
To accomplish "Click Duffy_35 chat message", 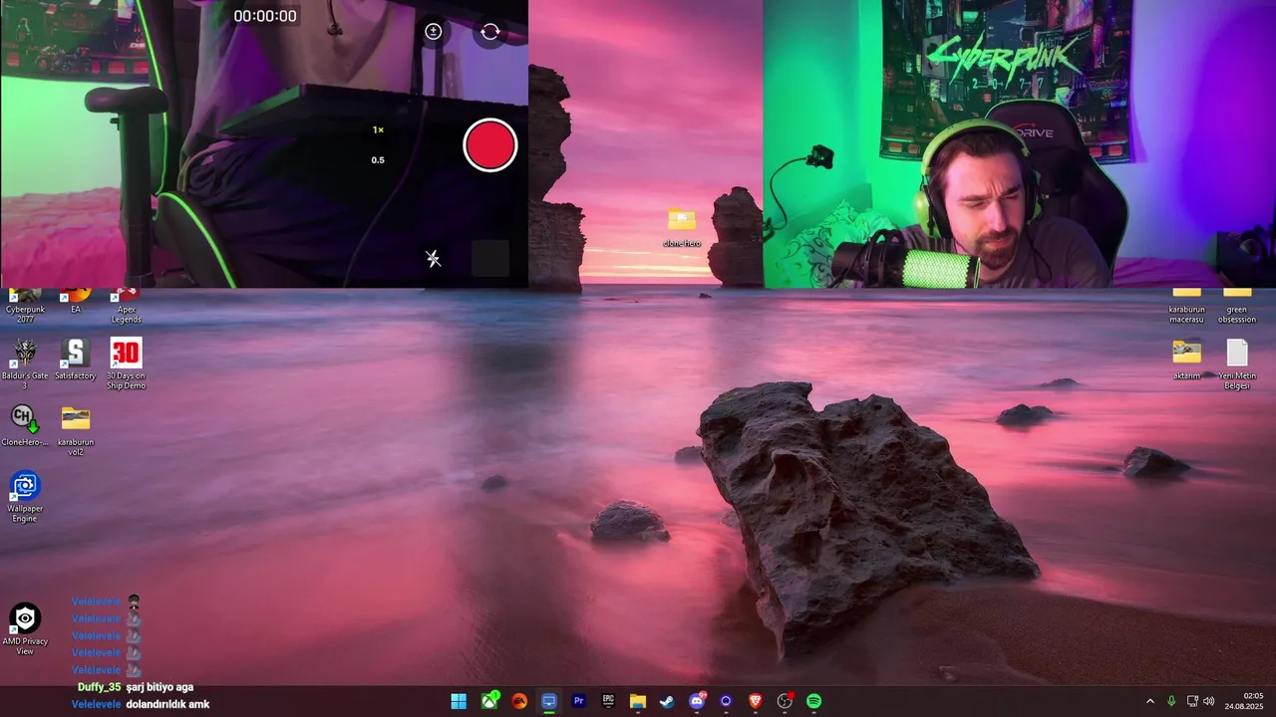I will coord(136,687).
